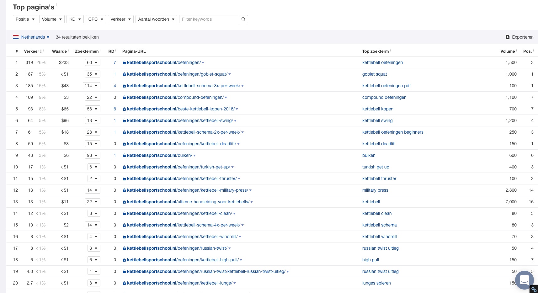The width and height of the screenshot is (538, 293).
Task: Click the search magnifier icon button
Action: pos(243,19)
